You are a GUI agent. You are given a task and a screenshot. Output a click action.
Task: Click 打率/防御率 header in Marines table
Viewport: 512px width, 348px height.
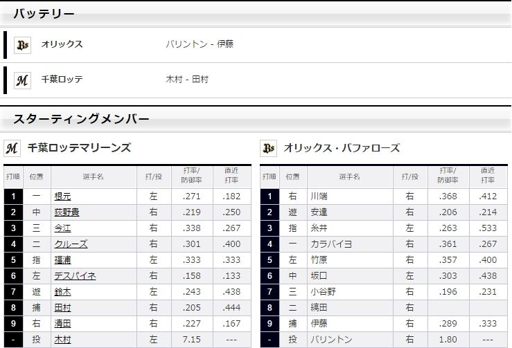pyautogui.click(x=192, y=175)
